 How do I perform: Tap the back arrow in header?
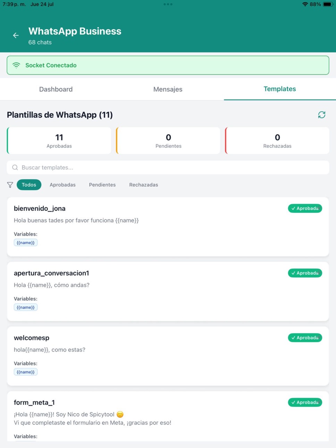click(x=16, y=35)
